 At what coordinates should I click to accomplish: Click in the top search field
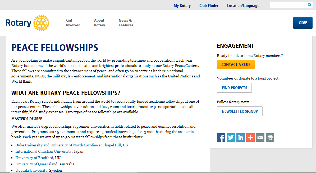coord(288,5)
